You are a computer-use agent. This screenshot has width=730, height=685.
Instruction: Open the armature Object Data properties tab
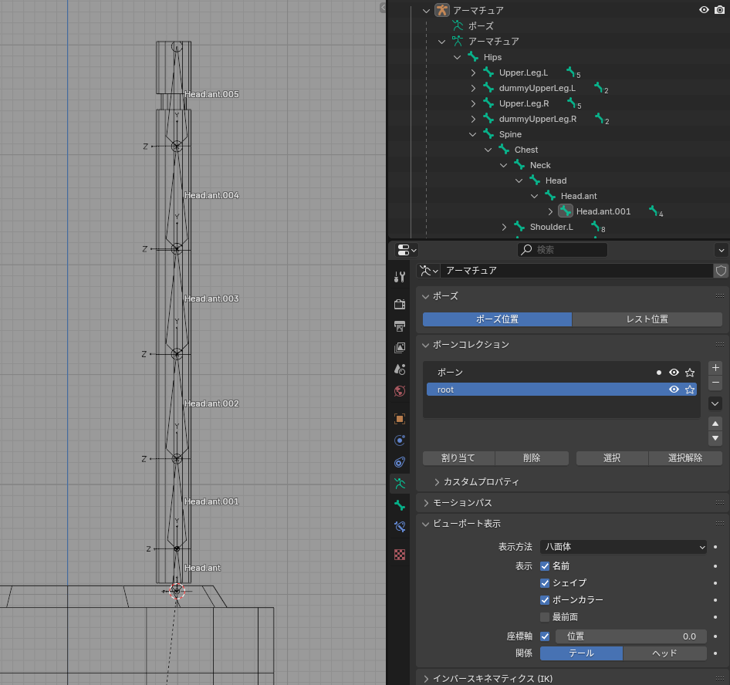point(399,484)
